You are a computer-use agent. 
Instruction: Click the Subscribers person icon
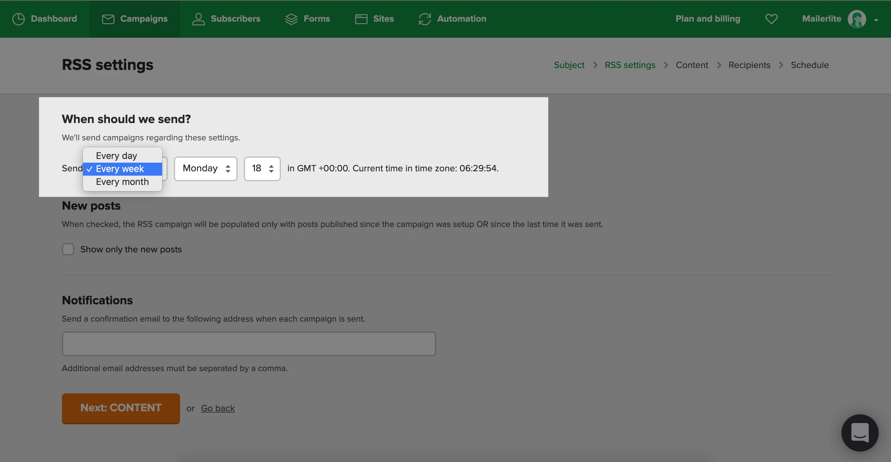pyautogui.click(x=198, y=19)
